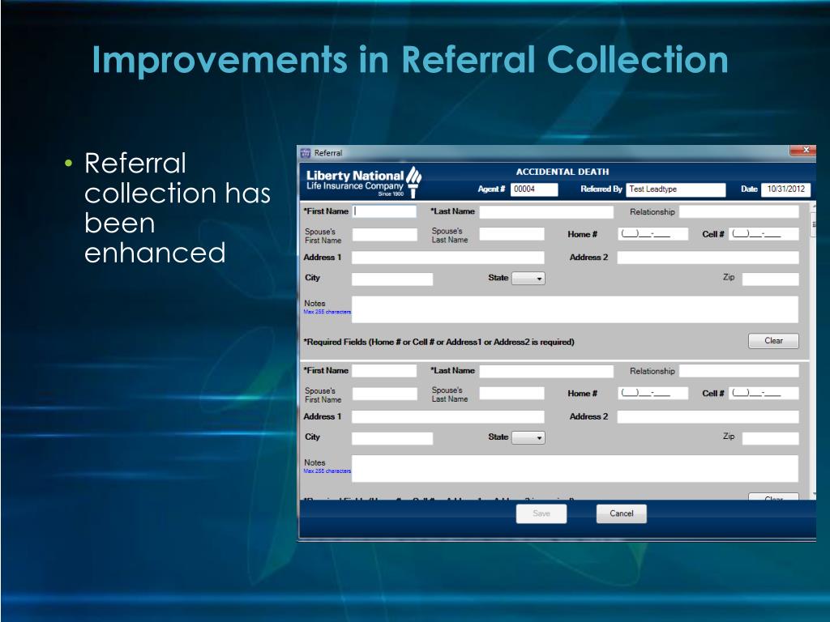
Task: Click the Save button
Action: [541, 513]
